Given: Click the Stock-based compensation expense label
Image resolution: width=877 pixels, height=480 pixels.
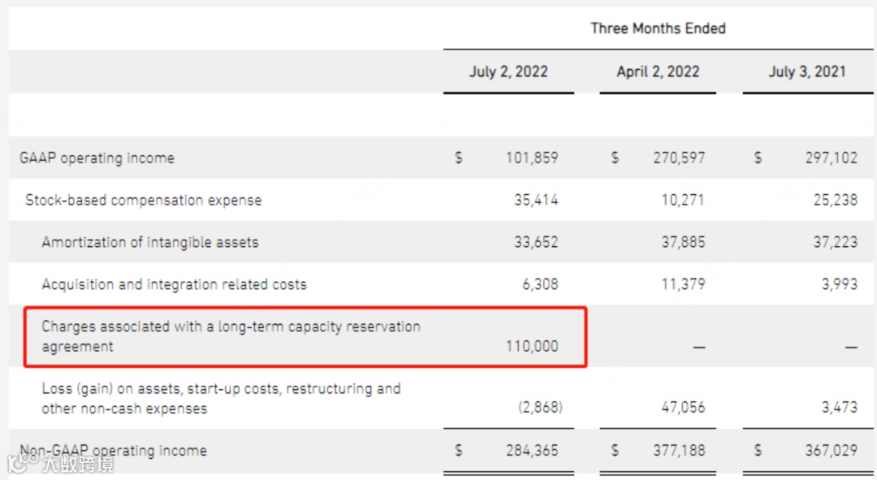Looking at the screenshot, I should click(144, 200).
